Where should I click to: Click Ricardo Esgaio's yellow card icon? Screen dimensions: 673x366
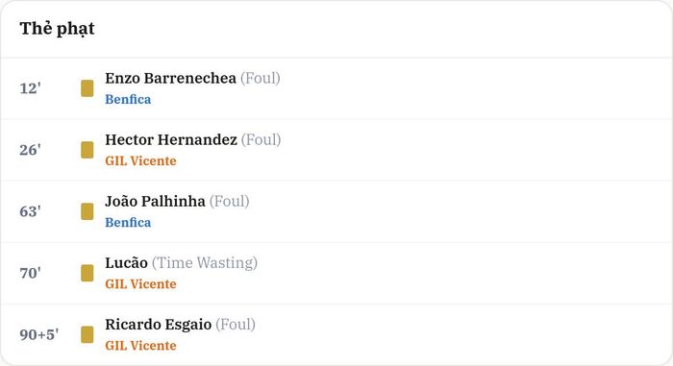(87, 334)
